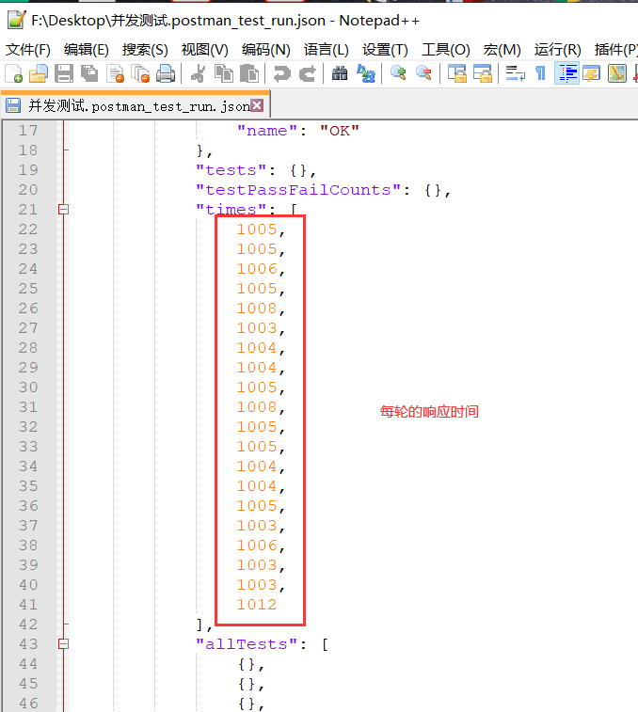Open the 运行(R) menu
638x712 pixels.
[x=558, y=50]
